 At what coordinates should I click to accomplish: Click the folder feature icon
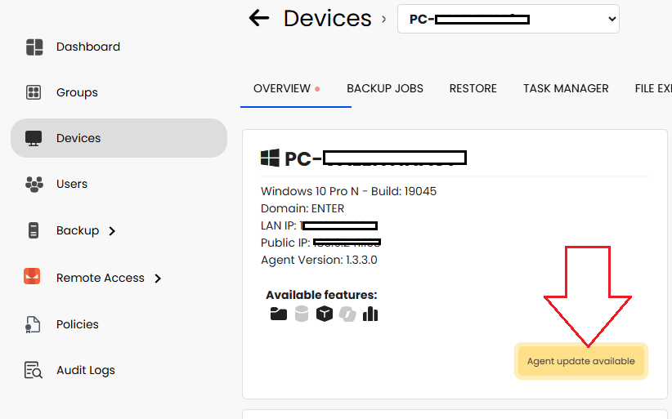pos(279,314)
